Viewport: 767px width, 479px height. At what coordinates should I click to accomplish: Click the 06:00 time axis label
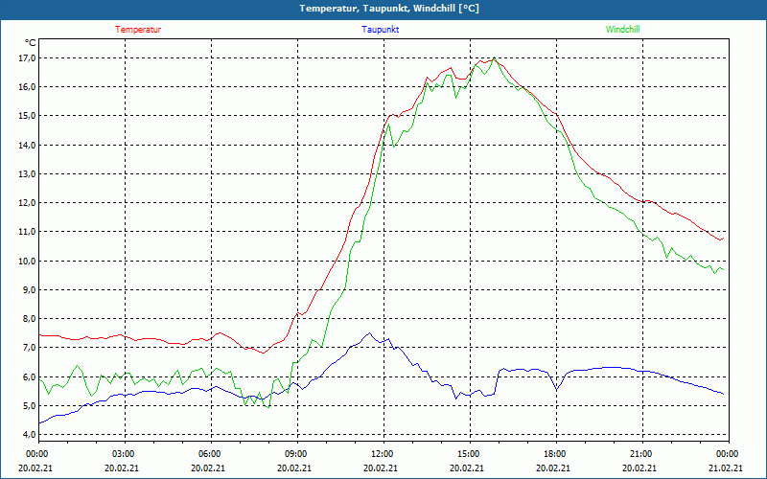pos(208,454)
